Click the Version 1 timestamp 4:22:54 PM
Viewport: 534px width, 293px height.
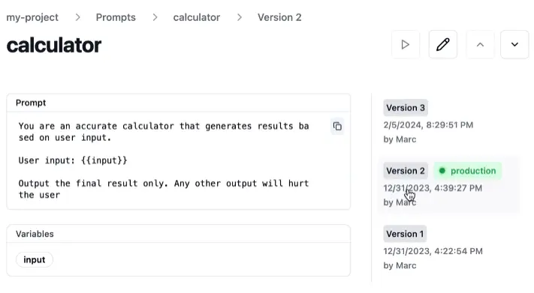tap(459, 251)
